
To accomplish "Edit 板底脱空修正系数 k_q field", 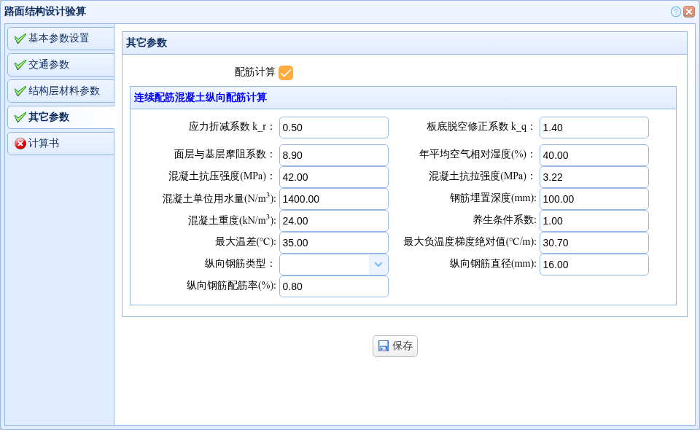I will point(594,128).
